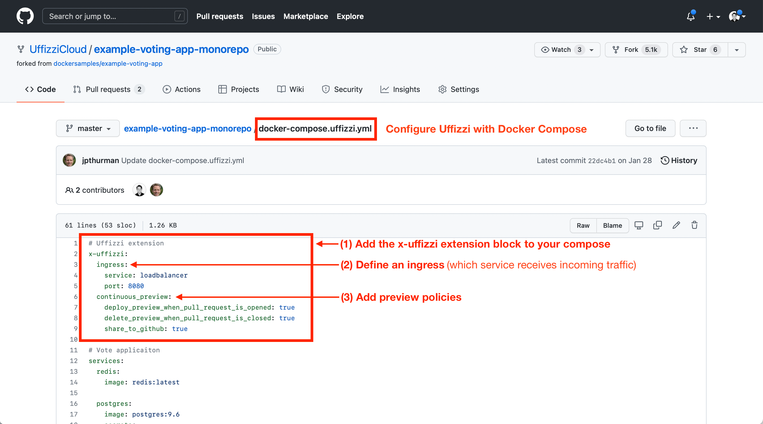Open the Update docker-compose.uffizzi.yml commit message
763x424 pixels.
tap(182, 160)
